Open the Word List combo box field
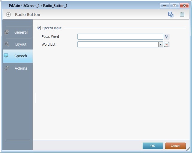The image size is (192, 153). [x=118, y=44]
